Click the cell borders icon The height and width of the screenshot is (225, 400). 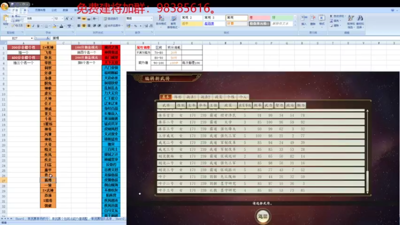[46, 26]
